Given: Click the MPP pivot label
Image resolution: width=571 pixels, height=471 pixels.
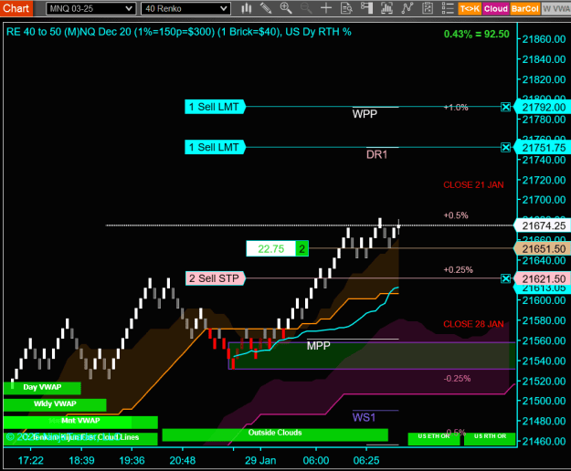Looking at the screenshot, I should [x=318, y=346].
